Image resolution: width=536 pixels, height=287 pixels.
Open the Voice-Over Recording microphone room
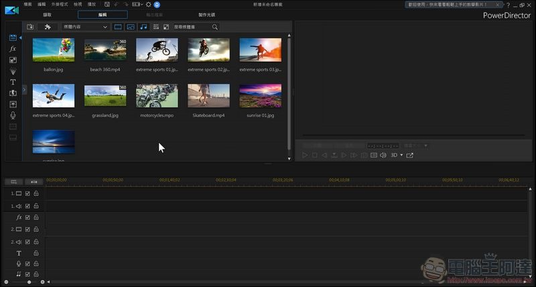coord(13,115)
